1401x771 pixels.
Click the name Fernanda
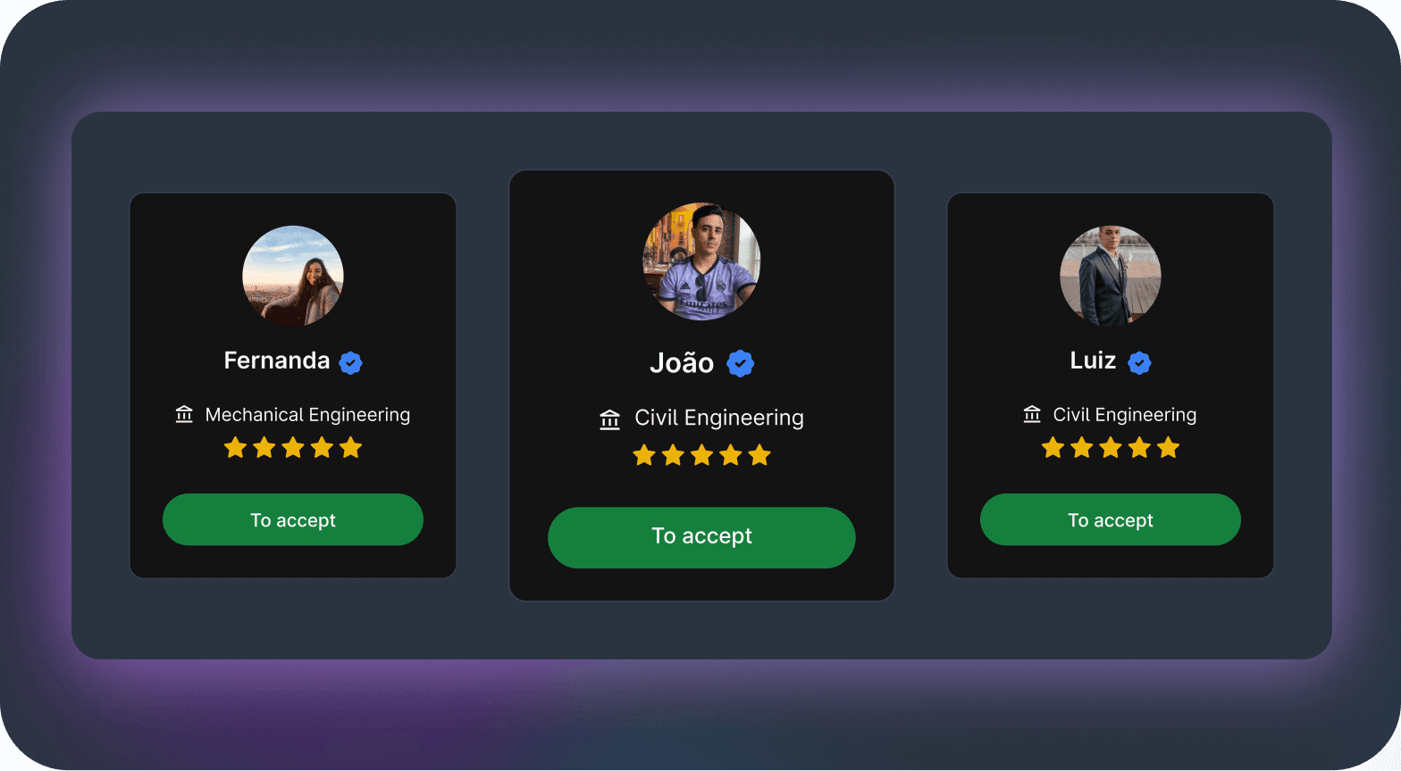[x=277, y=361]
